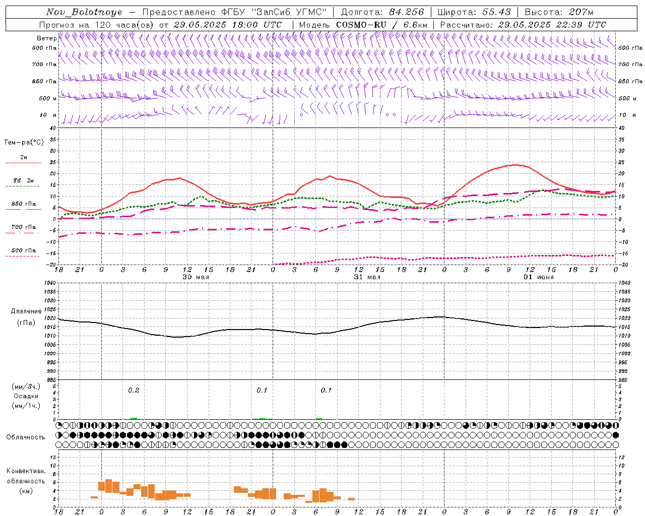Click the Ветер wind panel label

click(x=46, y=38)
